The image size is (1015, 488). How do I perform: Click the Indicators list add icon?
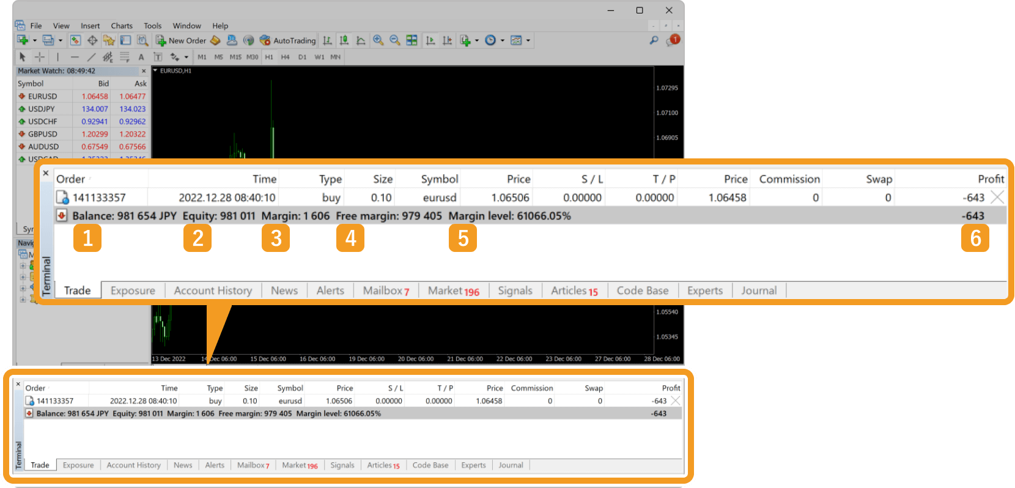(x=465, y=40)
